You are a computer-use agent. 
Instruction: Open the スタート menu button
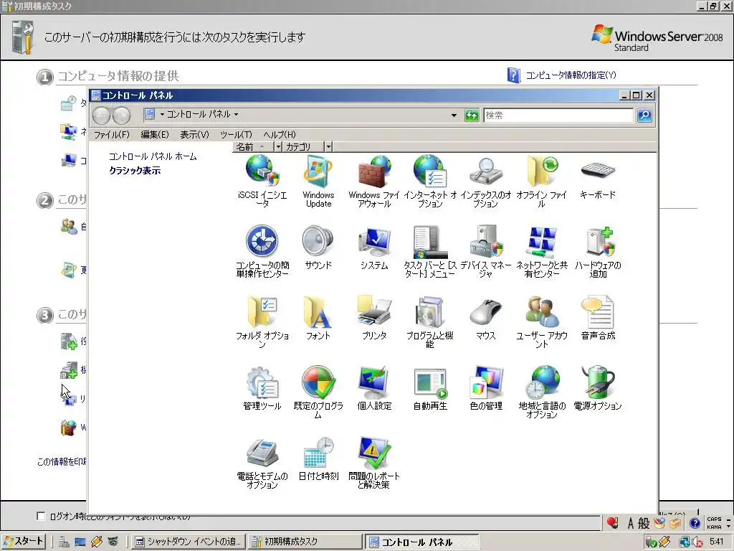24,541
